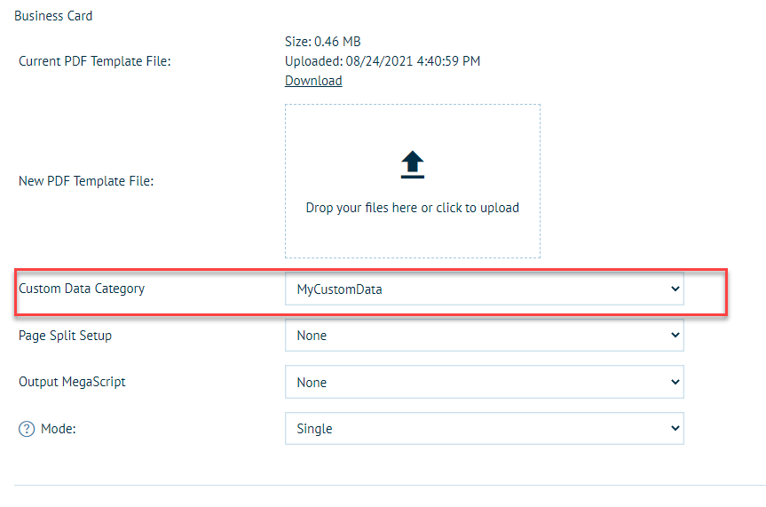Open the Mode dropdown showing Single
Image resolution: width=766 pixels, height=507 pixels.
tap(484, 429)
